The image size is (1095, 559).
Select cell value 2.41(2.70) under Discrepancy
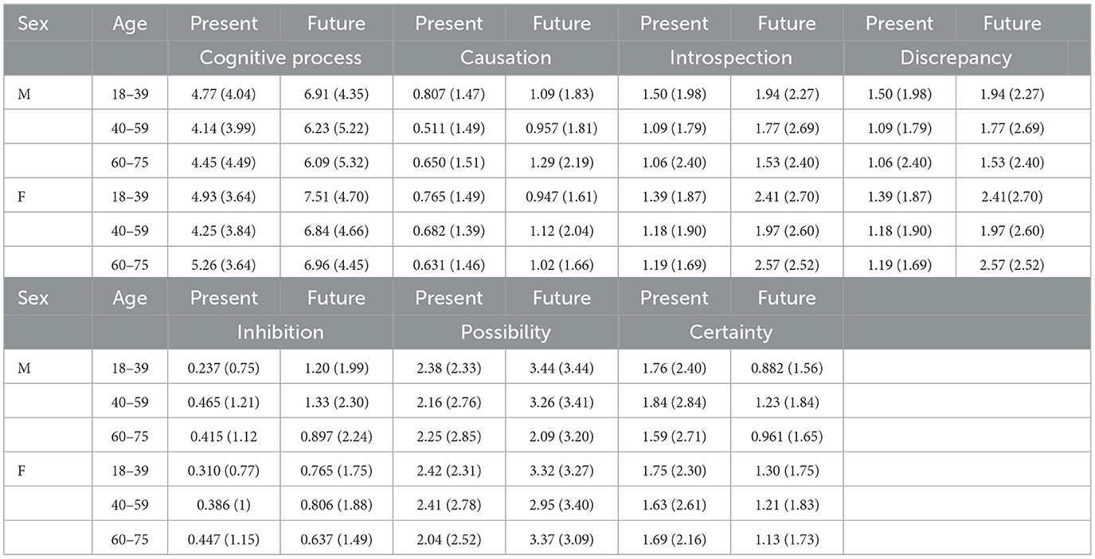click(x=1012, y=195)
